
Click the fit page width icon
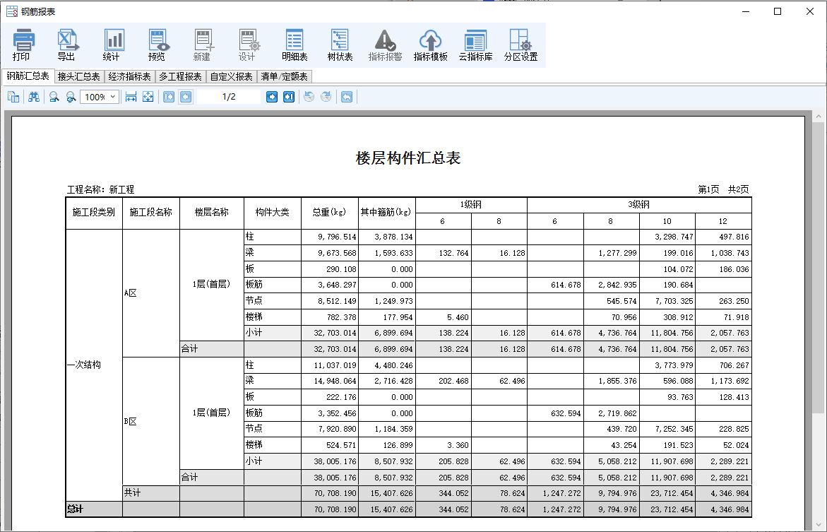(131, 97)
